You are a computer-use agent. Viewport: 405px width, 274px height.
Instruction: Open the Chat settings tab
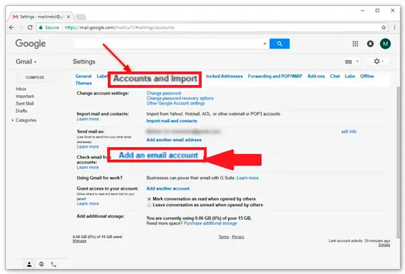coord(335,76)
